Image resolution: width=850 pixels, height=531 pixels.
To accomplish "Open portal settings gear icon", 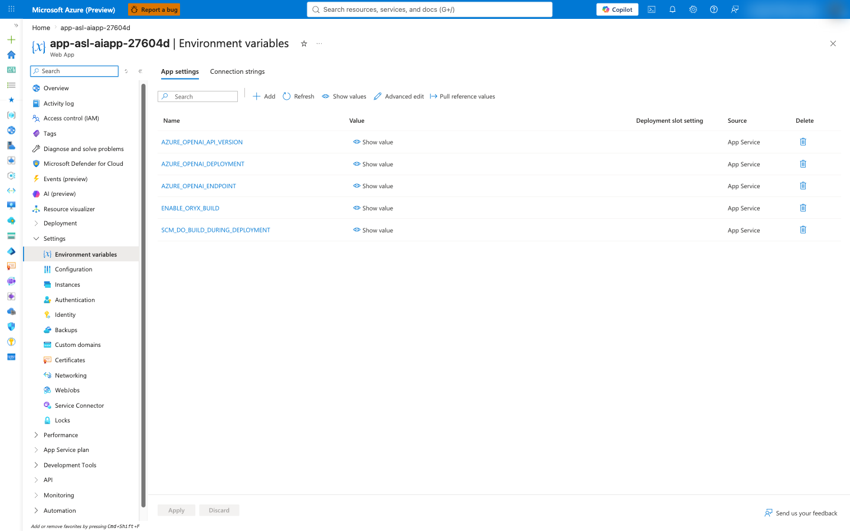I will click(x=693, y=9).
